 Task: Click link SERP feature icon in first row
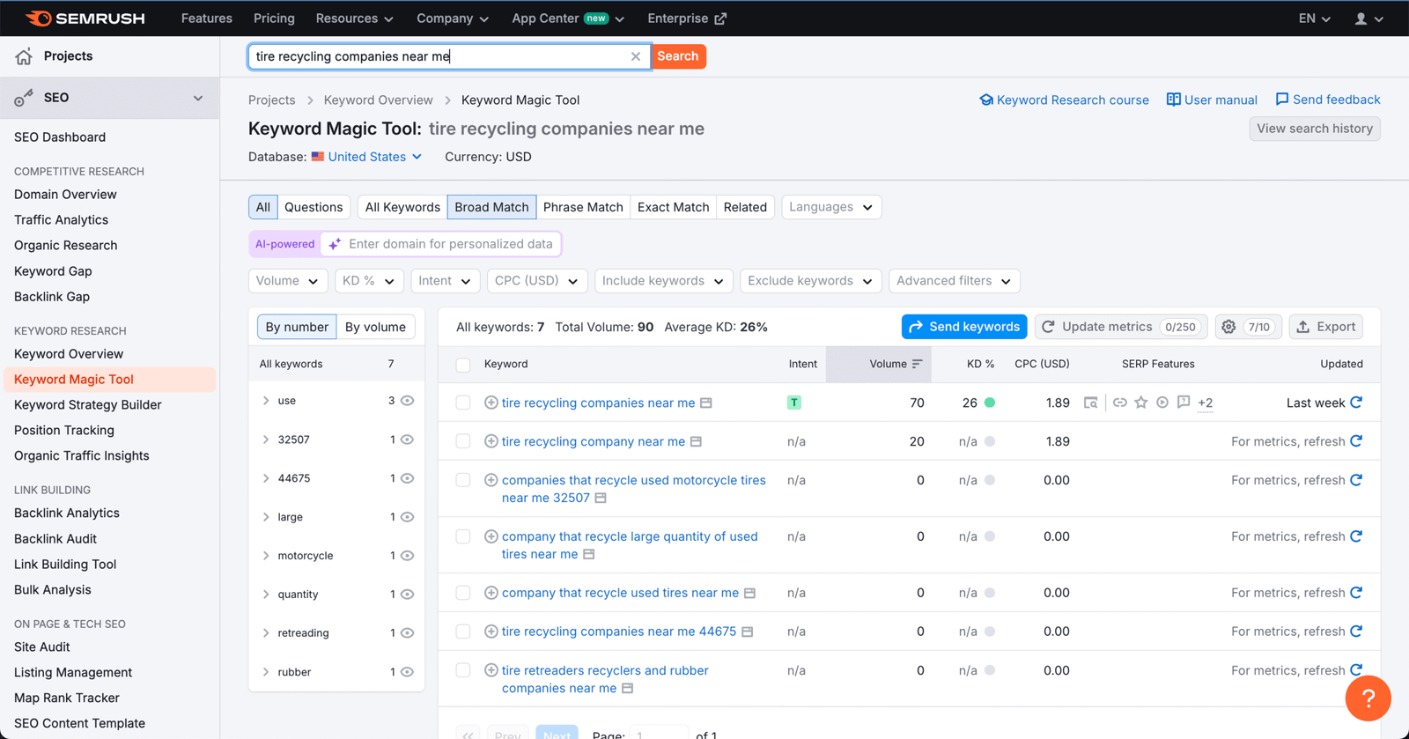coord(1120,403)
